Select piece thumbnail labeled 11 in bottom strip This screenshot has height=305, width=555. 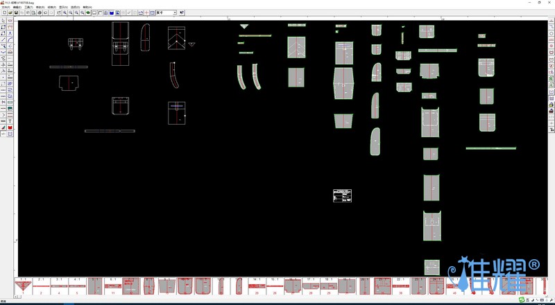pyautogui.click(x=112, y=286)
